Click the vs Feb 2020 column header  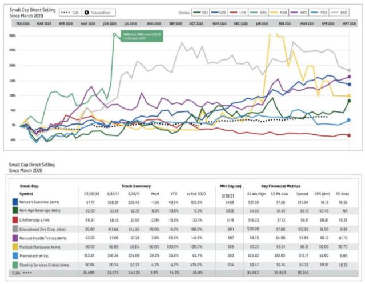pyautogui.click(x=196, y=194)
